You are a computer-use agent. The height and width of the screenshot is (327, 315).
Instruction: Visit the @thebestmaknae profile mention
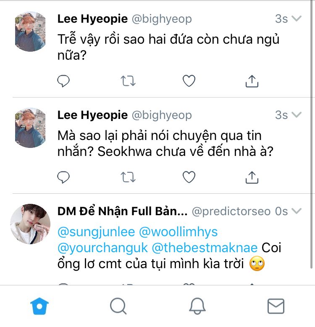point(205,248)
